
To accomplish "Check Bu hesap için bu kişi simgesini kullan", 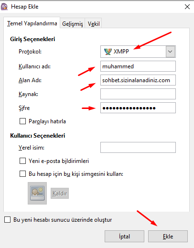I will [22, 173].
